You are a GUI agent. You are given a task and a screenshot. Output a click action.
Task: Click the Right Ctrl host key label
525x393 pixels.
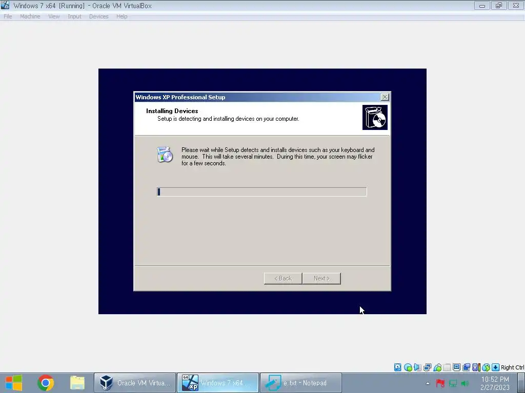(x=513, y=367)
